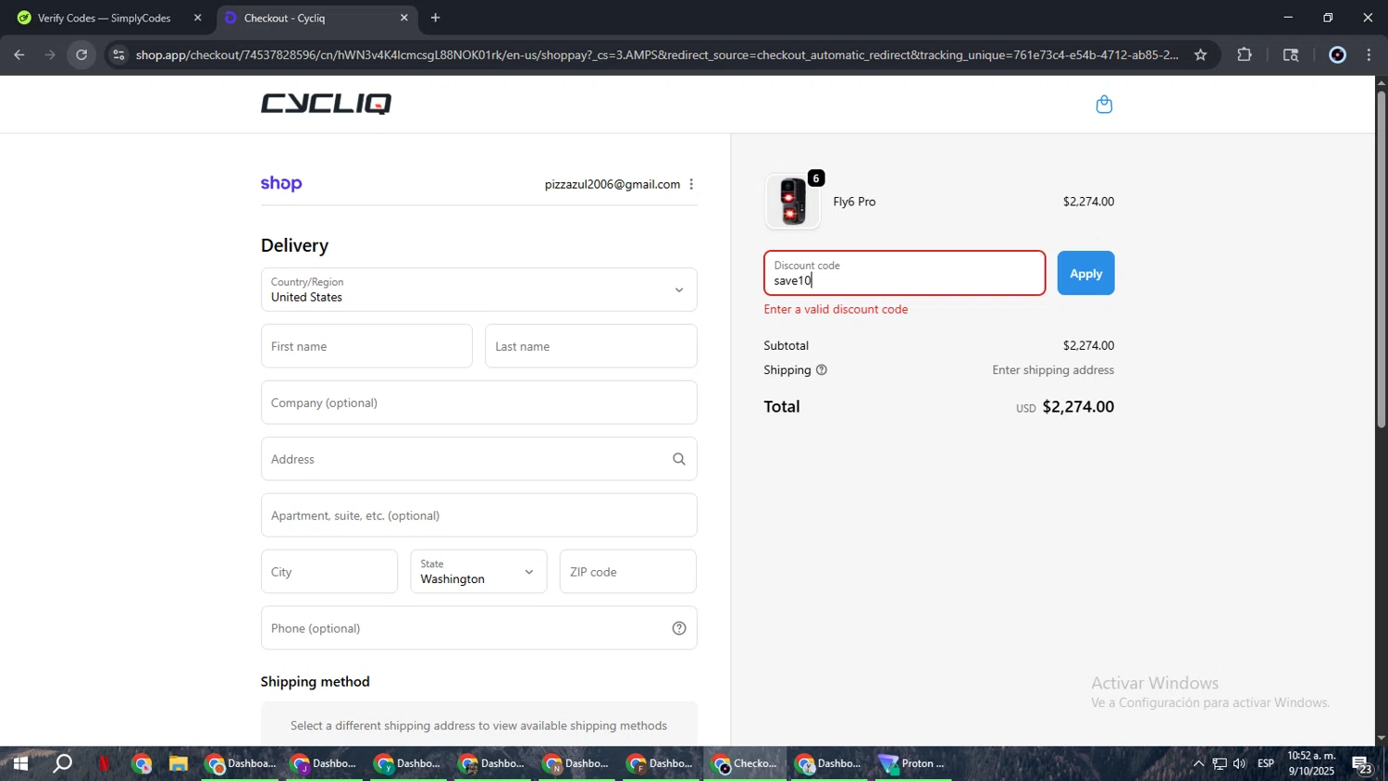Image resolution: width=1388 pixels, height=781 pixels.
Task: Click into the First name field
Action: click(366, 346)
